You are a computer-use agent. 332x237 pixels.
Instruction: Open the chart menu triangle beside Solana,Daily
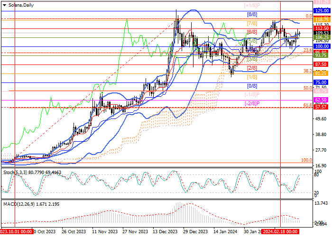pos(4,5)
